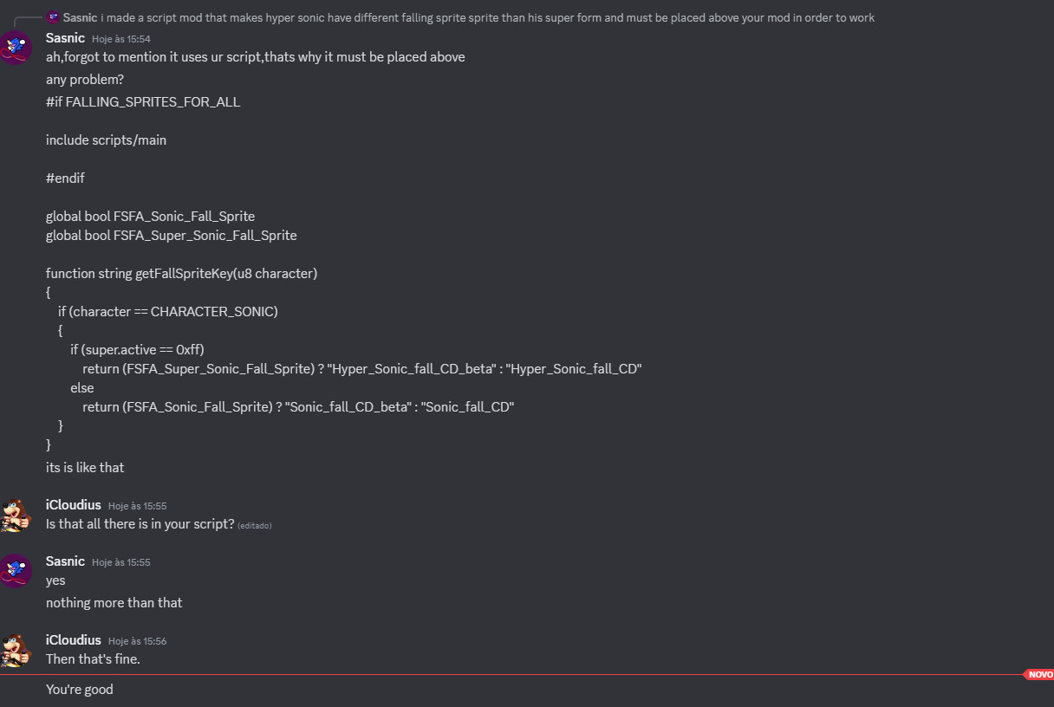This screenshot has width=1054, height=707.
Task: Click the 'Hoje às 15:54' timestamp
Action: tap(121, 39)
